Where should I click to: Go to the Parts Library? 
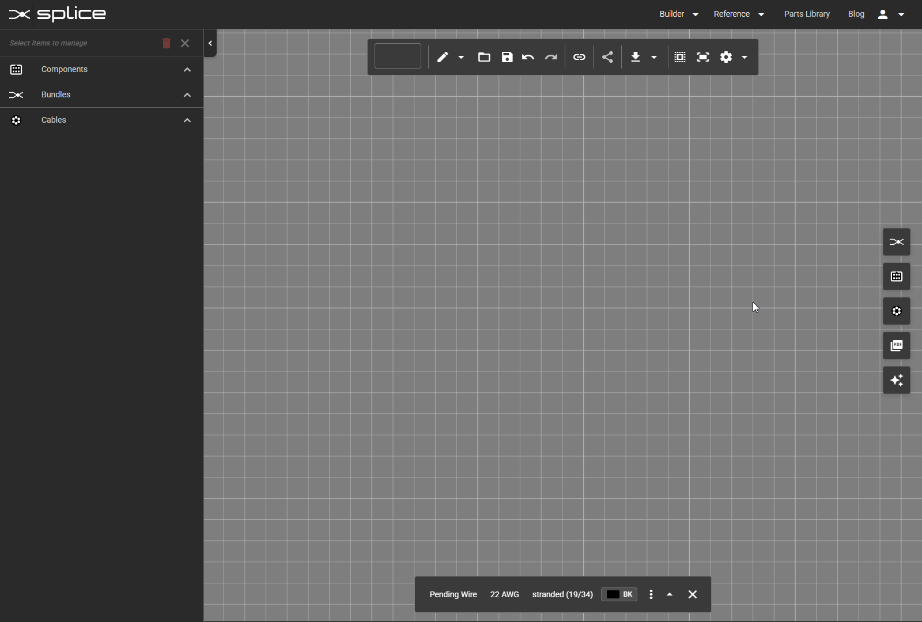click(x=807, y=14)
